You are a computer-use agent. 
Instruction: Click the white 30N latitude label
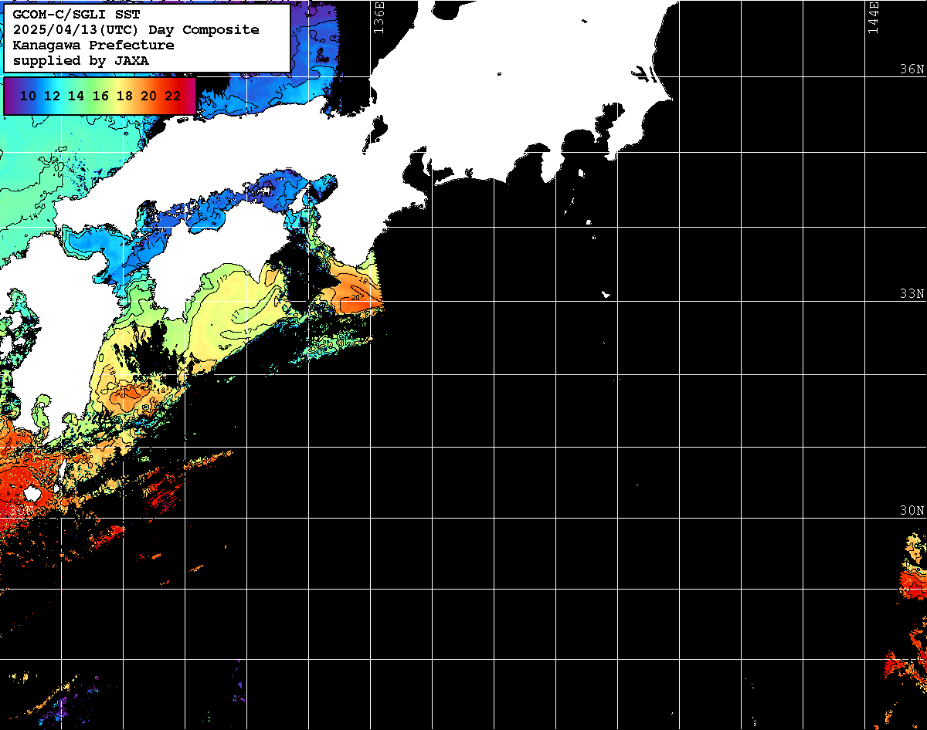(x=912, y=511)
